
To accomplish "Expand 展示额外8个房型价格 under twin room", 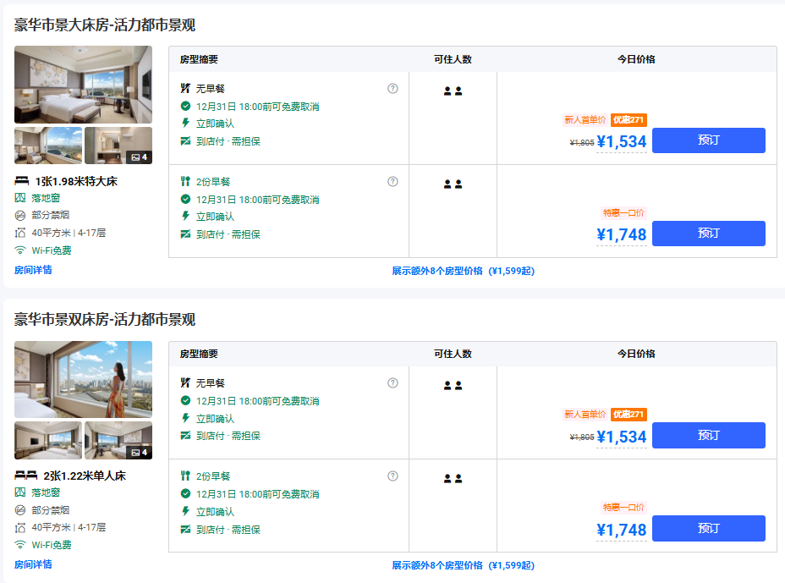I will tap(463, 566).
